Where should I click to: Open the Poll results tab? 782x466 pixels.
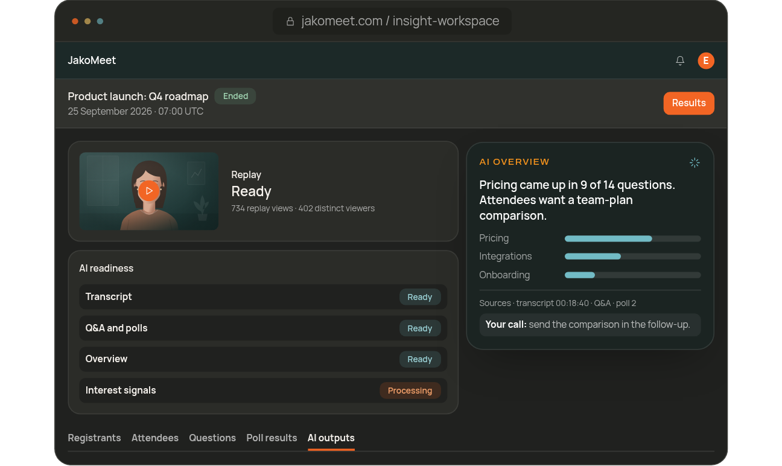[x=272, y=438]
